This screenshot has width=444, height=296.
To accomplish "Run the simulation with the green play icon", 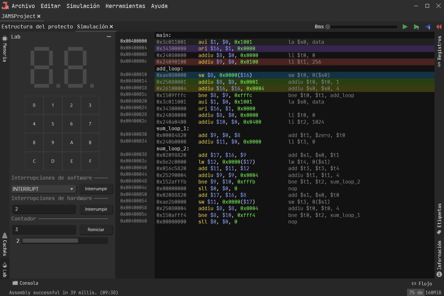I will pos(405,27).
